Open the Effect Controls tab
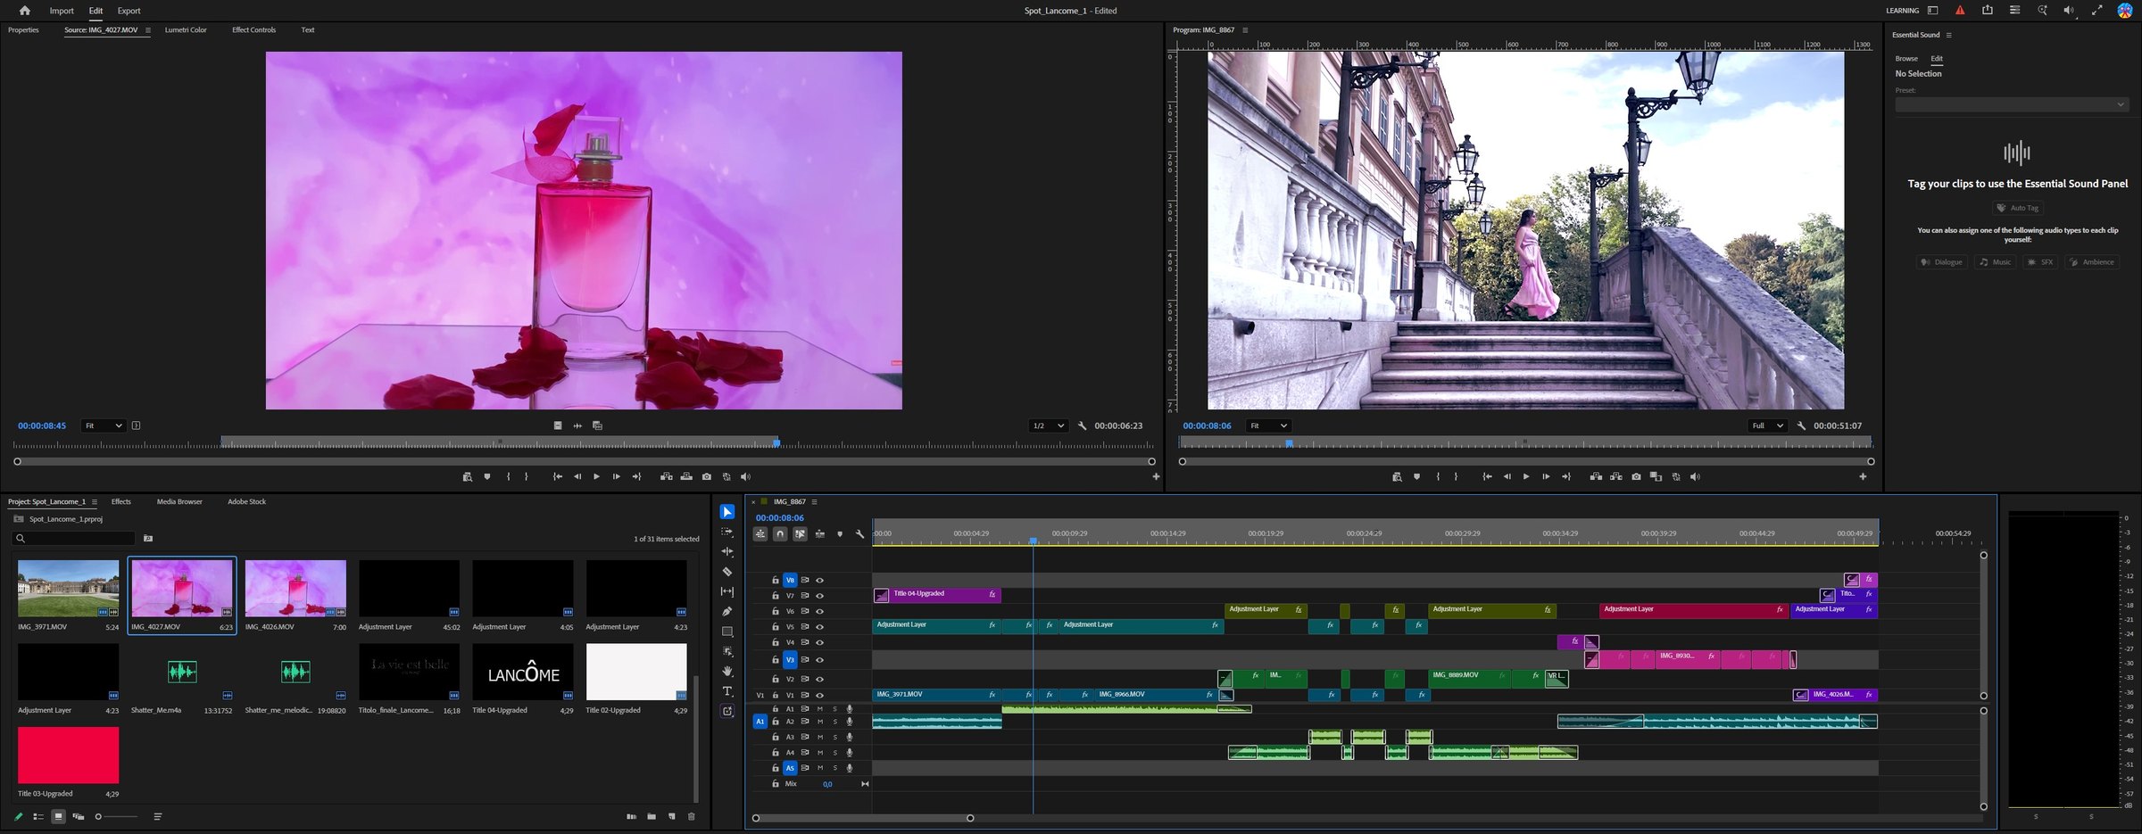Image resolution: width=2142 pixels, height=834 pixels. point(253,29)
